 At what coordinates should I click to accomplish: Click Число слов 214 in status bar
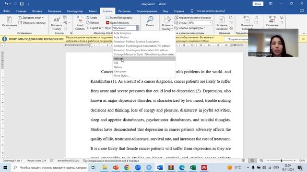pos(36,161)
